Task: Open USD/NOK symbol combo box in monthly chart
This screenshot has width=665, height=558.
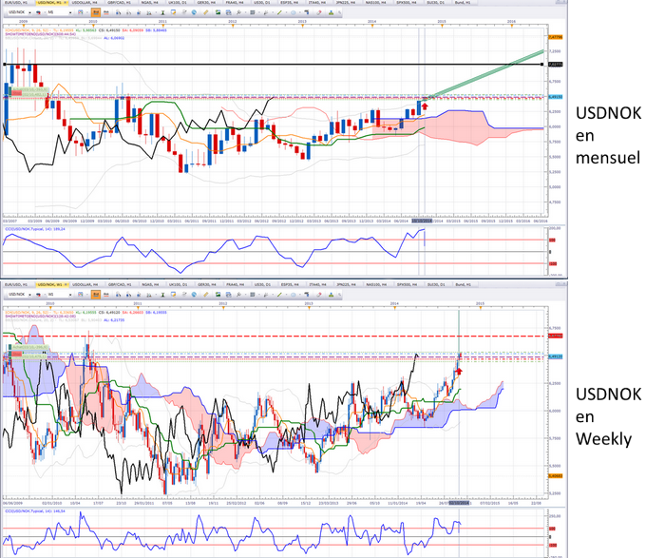Action: [20, 12]
